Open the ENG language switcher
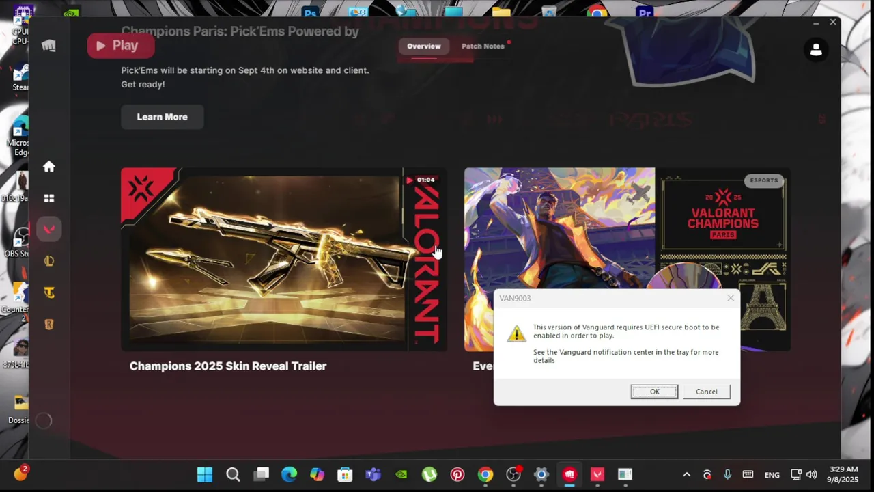Screen dimensions: 874x492 click(772, 475)
